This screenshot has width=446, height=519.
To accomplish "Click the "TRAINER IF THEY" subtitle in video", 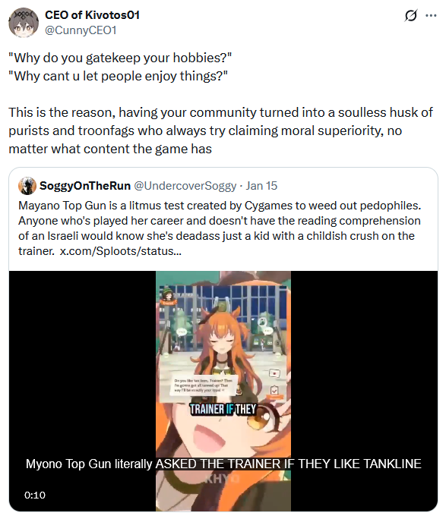I will 223,410.
